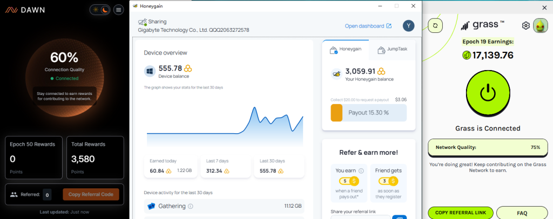The height and width of the screenshot is (219, 553).
Task: Open the Grass FAQ button
Action: tap(522, 213)
